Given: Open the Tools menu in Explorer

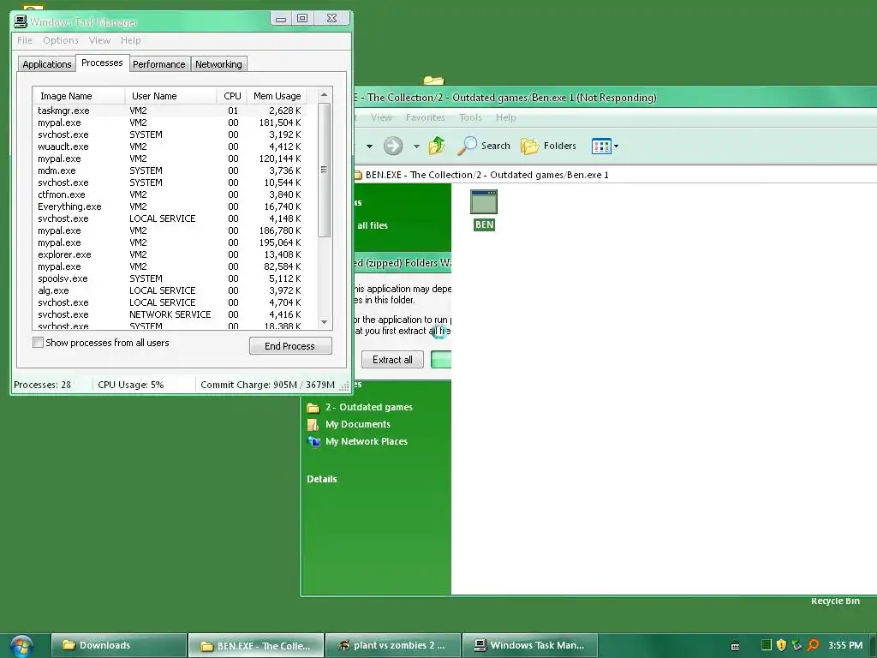Looking at the screenshot, I should click(x=470, y=117).
